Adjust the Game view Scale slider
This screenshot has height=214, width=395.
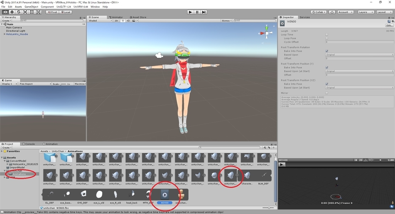62,84
